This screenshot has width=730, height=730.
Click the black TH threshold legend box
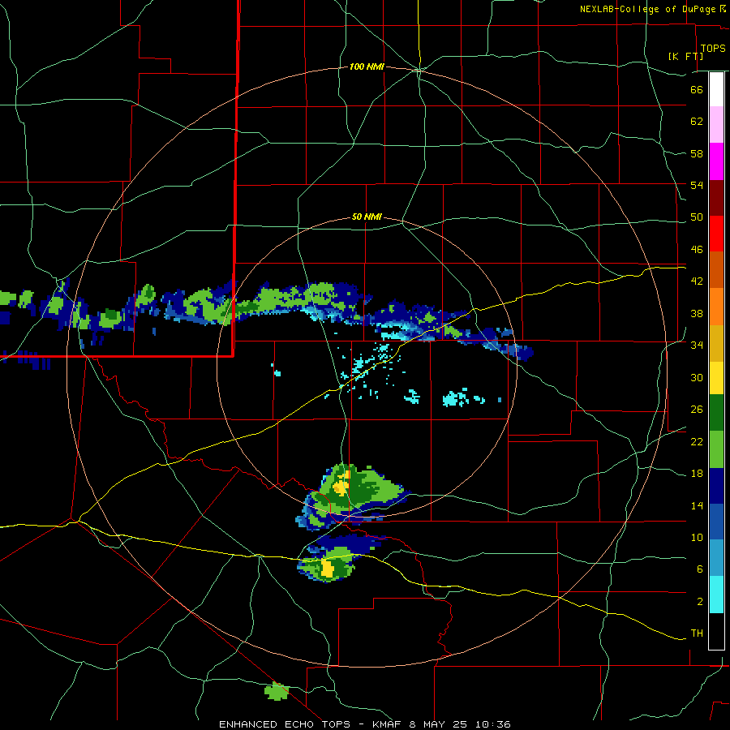pyautogui.click(x=716, y=631)
